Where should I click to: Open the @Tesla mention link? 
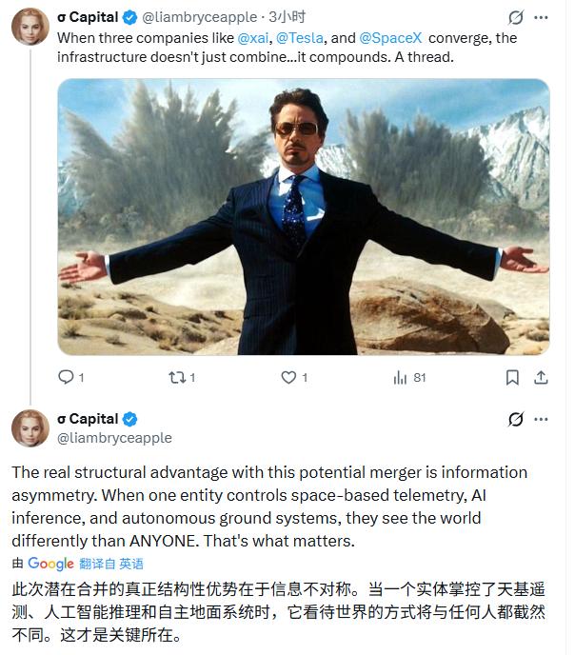pyautogui.click(x=300, y=38)
